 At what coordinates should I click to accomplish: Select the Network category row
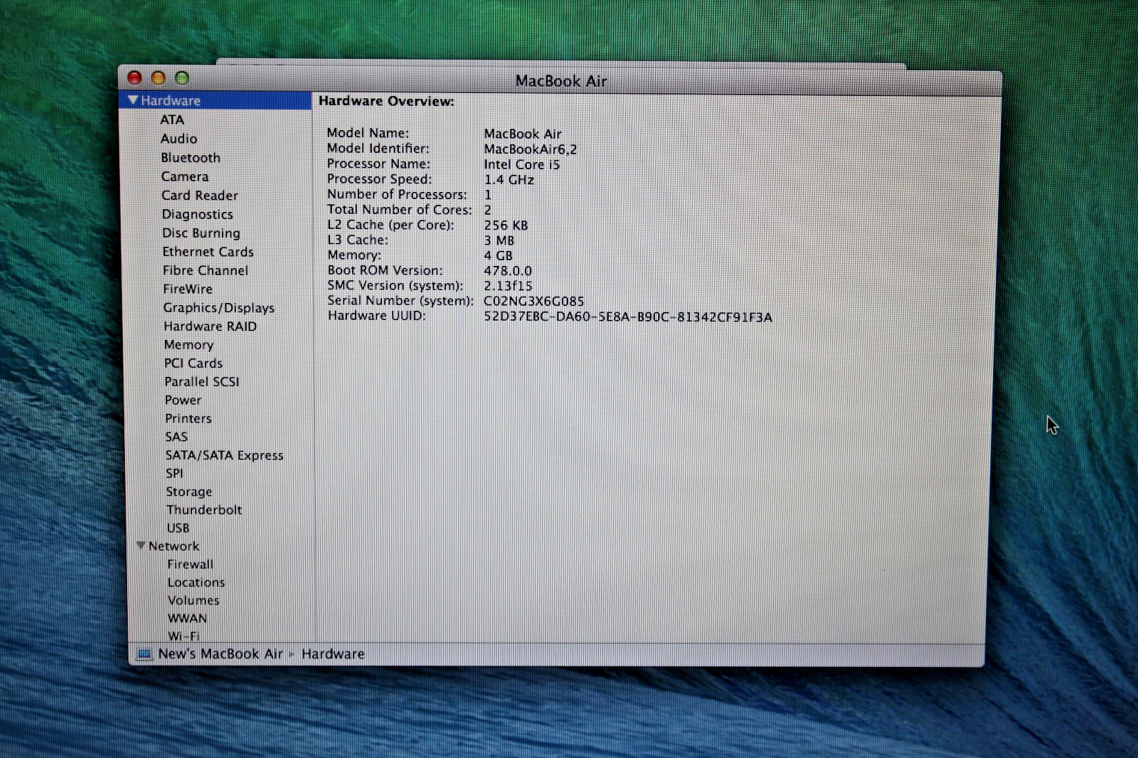(x=220, y=545)
